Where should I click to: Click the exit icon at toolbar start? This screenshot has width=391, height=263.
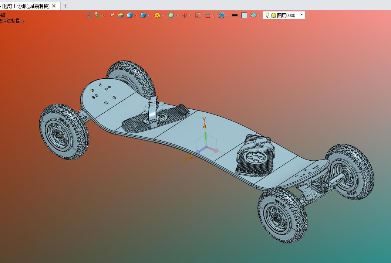(x=89, y=16)
